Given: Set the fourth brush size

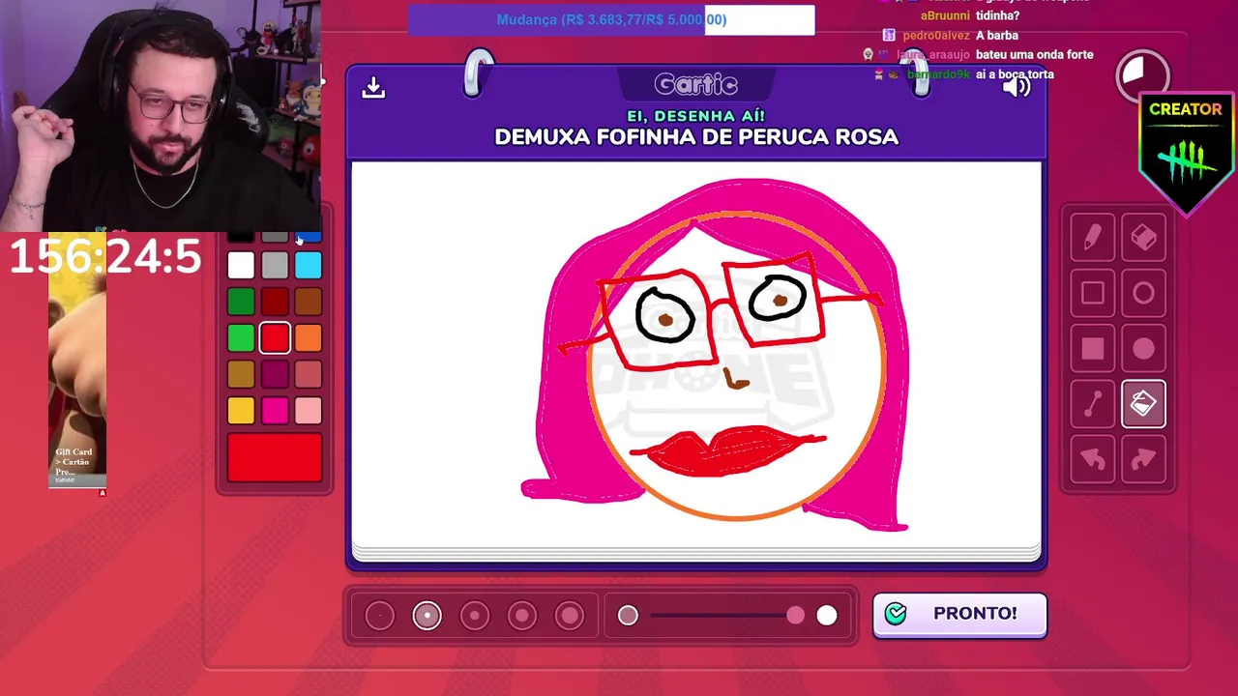Looking at the screenshot, I should [521, 616].
